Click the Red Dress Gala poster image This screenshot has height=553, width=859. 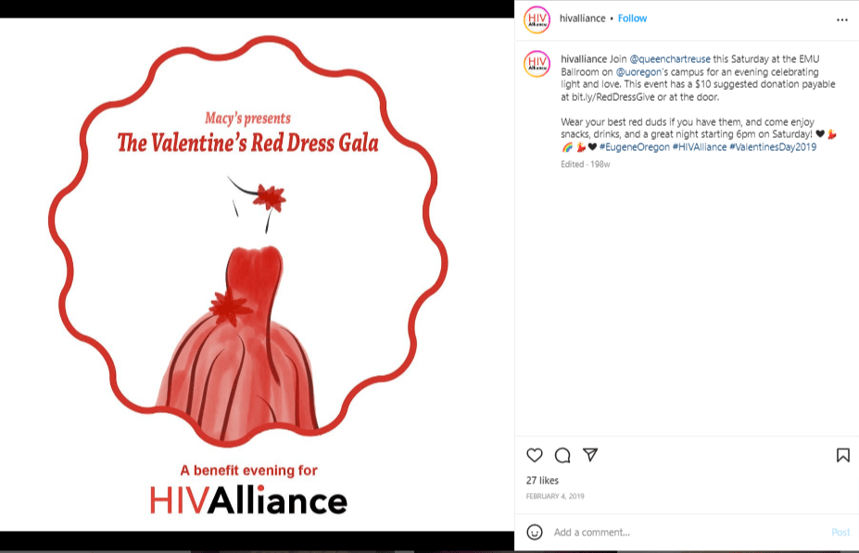point(257,274)
